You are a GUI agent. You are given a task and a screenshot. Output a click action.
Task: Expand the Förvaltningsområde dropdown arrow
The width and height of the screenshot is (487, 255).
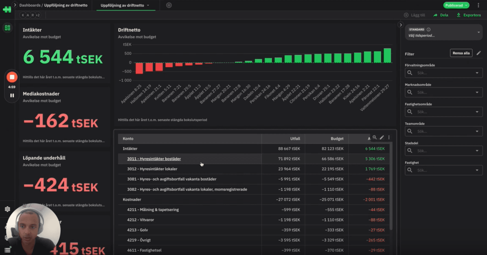click(477, 73)
